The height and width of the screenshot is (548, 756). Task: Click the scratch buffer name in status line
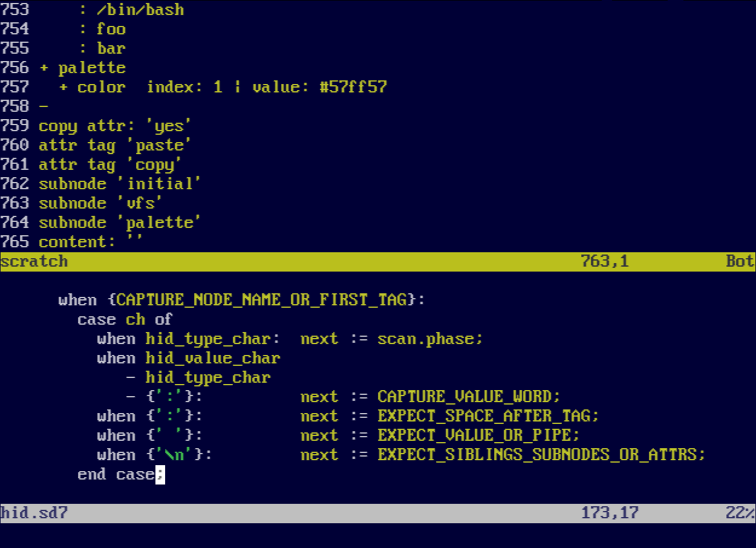point(34,261)
